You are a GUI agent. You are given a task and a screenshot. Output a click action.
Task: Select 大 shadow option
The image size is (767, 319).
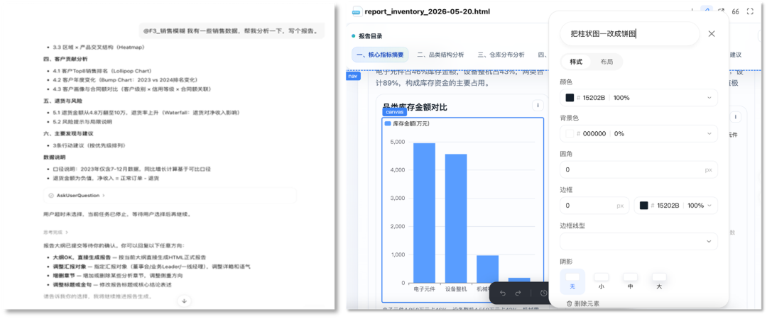tap(659, 281)
